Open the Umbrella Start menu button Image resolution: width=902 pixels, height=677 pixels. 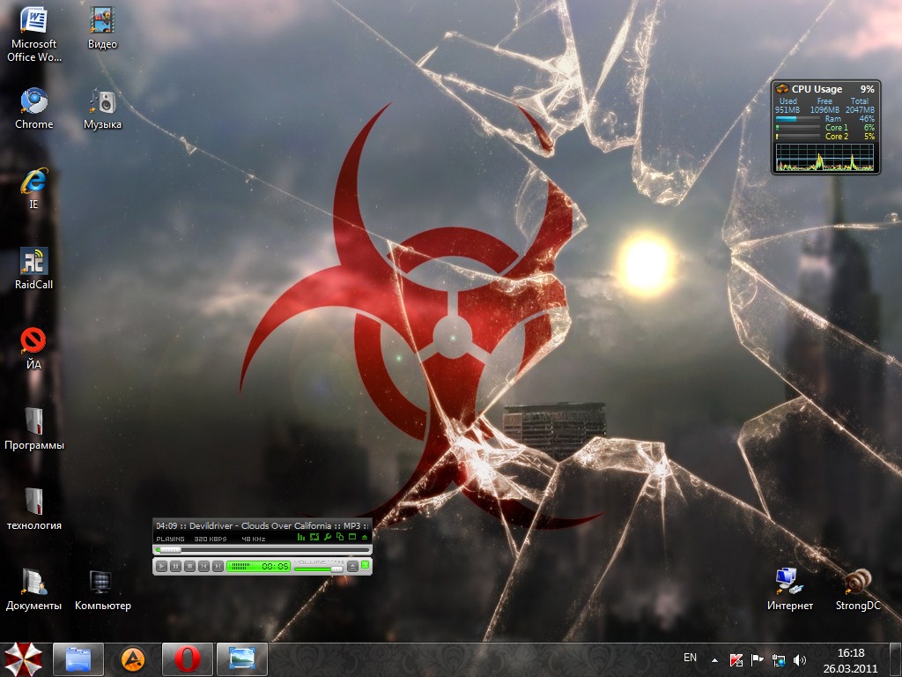click(x=23, y=658)
